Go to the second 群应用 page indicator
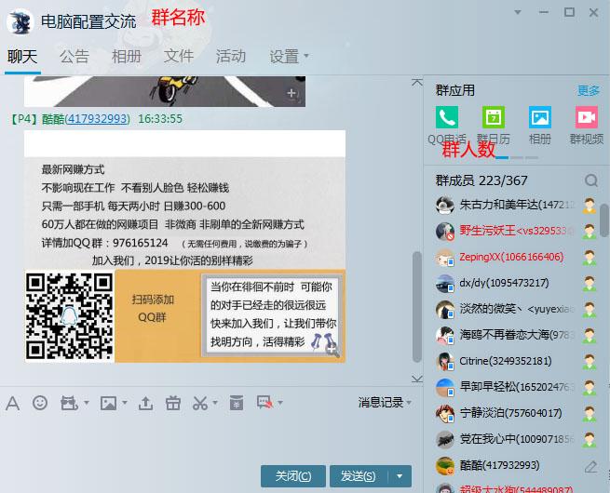Image resolution: width=610 pixels, height=493 pixels. click(517, 158)
